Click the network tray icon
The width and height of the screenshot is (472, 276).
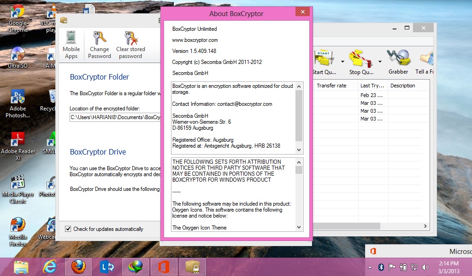414,267
